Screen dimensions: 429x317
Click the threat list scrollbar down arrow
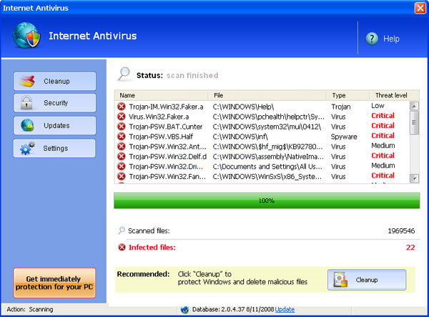(414, 177)
